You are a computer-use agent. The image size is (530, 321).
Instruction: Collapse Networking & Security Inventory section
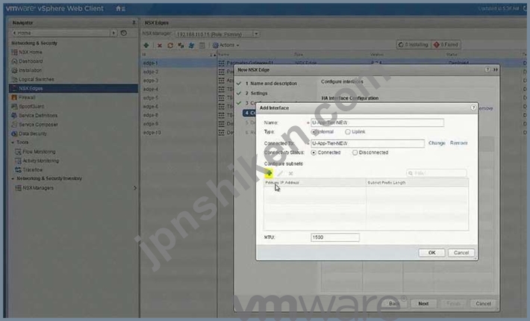point(13,178)
